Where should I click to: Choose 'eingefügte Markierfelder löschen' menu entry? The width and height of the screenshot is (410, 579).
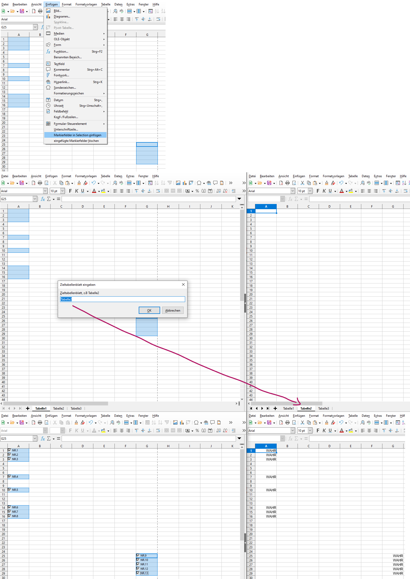click(x=75, y=141)
